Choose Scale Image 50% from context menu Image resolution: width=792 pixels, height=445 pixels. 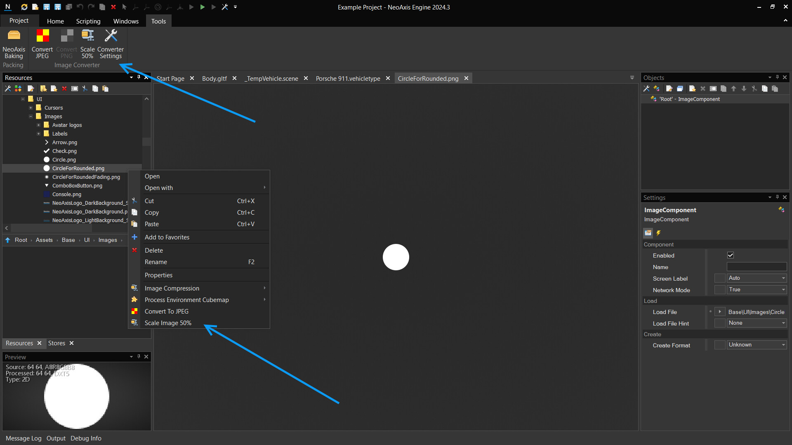point(168,323)
